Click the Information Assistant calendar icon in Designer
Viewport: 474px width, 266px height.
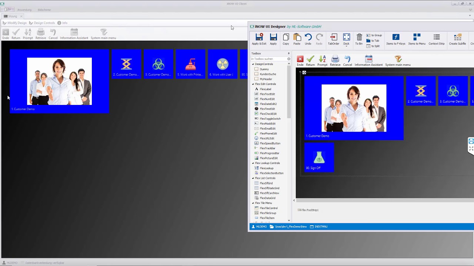tap(368, 59)
